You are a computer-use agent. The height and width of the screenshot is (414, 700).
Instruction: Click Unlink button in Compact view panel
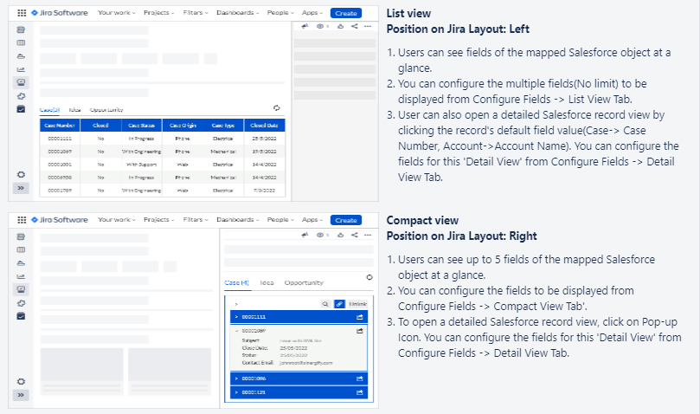[x=357, y=304]
